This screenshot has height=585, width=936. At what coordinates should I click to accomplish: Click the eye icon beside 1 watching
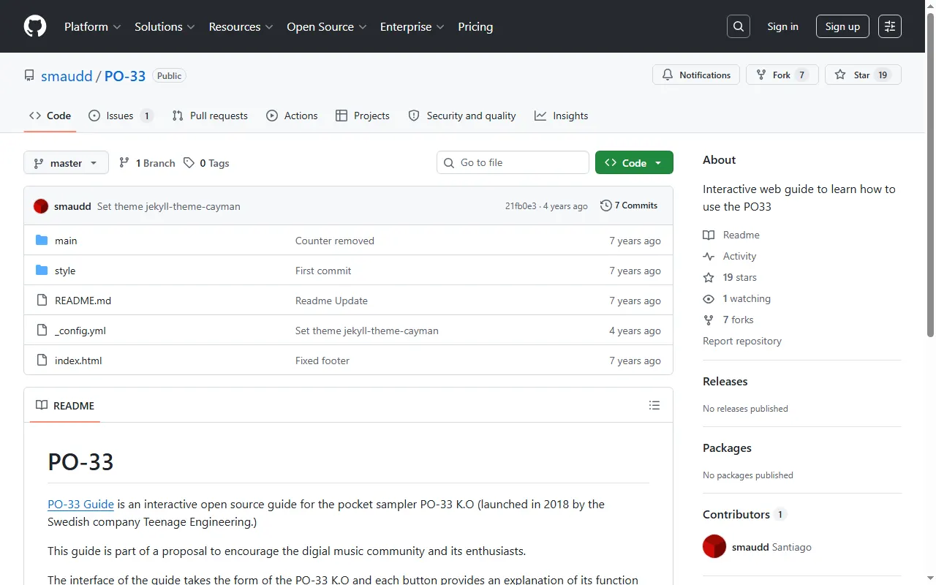(709, 298)
